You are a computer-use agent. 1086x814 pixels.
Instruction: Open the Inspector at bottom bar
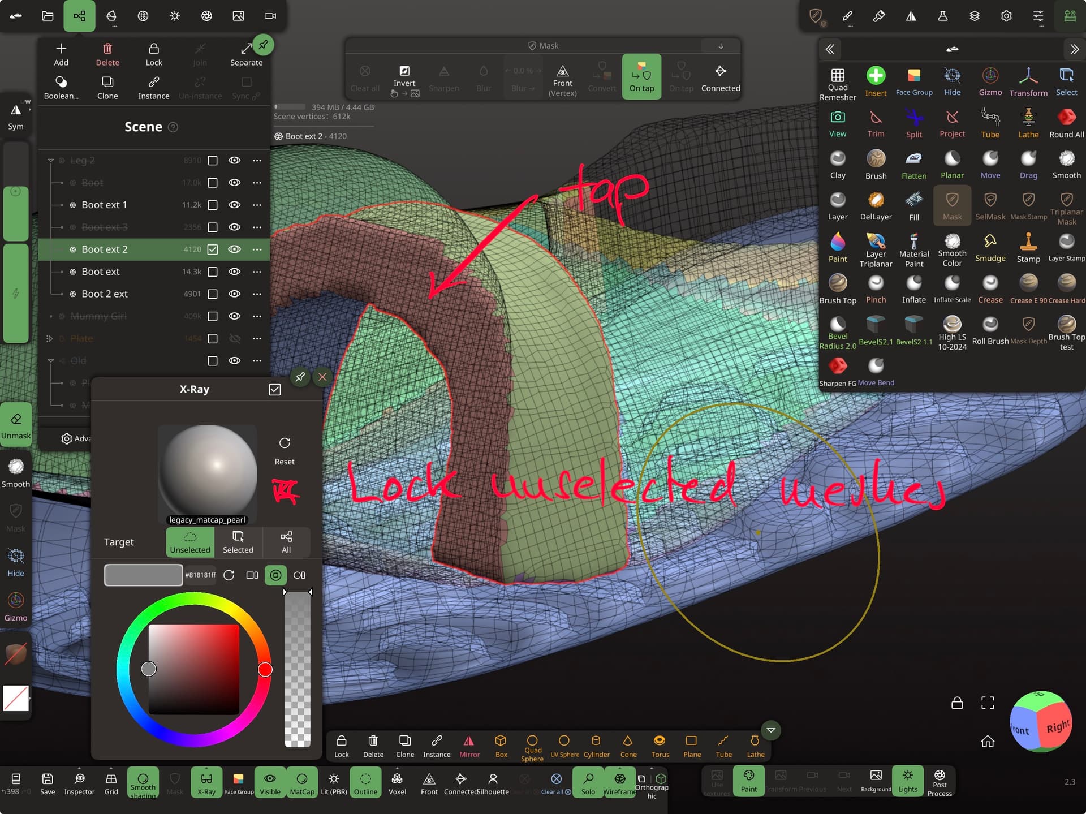click(x=79, y=783)
